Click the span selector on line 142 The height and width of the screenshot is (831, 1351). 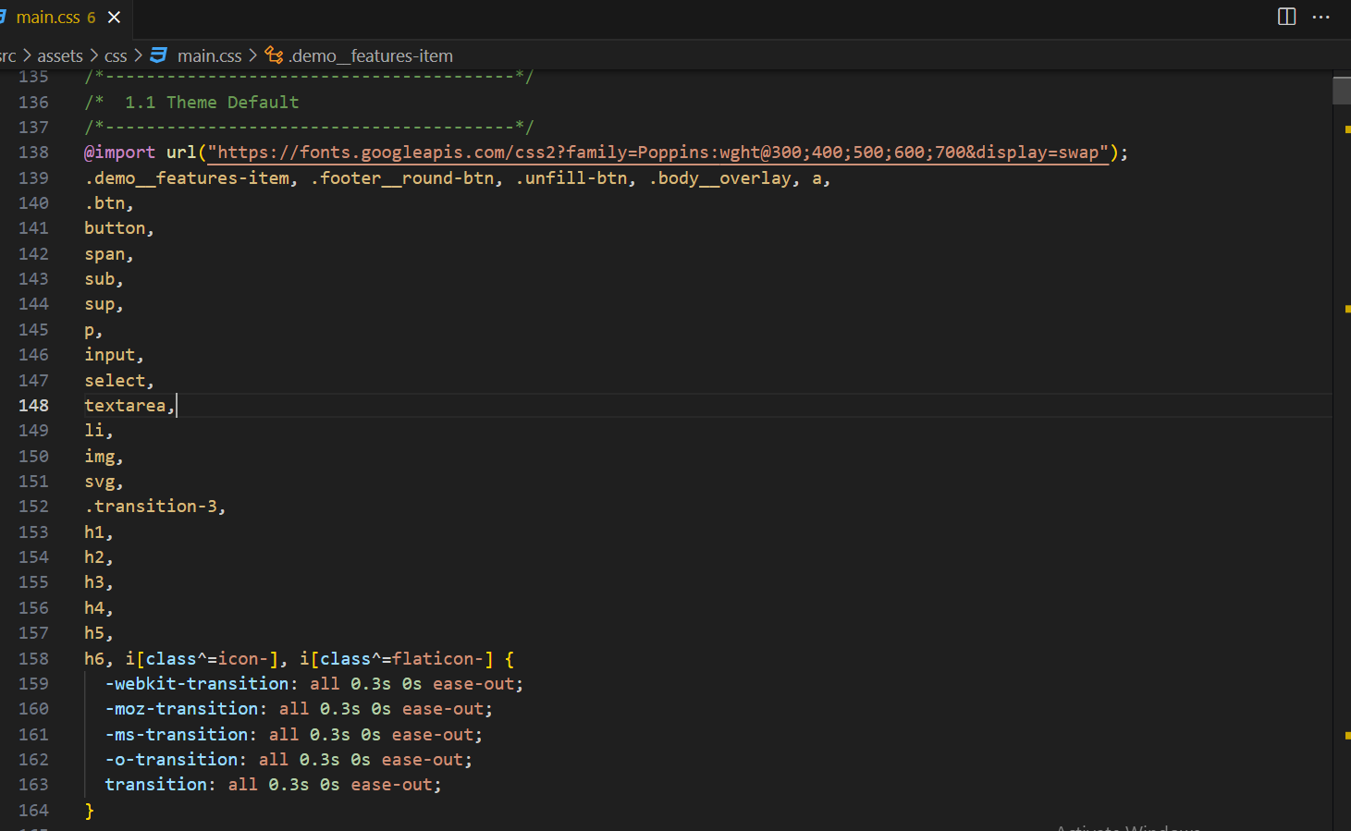pos(104,254)
